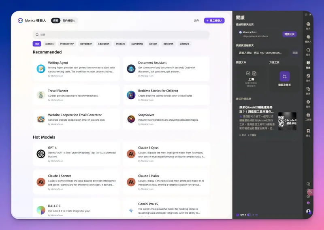Screen dimensions: 324x230
Task: Select the Productivity category tab
Action: tap(67, 44)
